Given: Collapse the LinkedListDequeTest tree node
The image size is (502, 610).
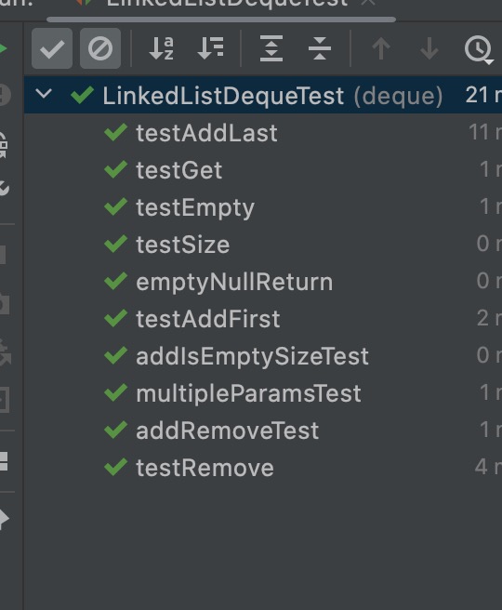Looking at the screenshot, I should 44,94.
